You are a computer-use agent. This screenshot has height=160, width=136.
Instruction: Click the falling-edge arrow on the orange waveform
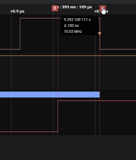pyautogui.click(x=100, y=33)
